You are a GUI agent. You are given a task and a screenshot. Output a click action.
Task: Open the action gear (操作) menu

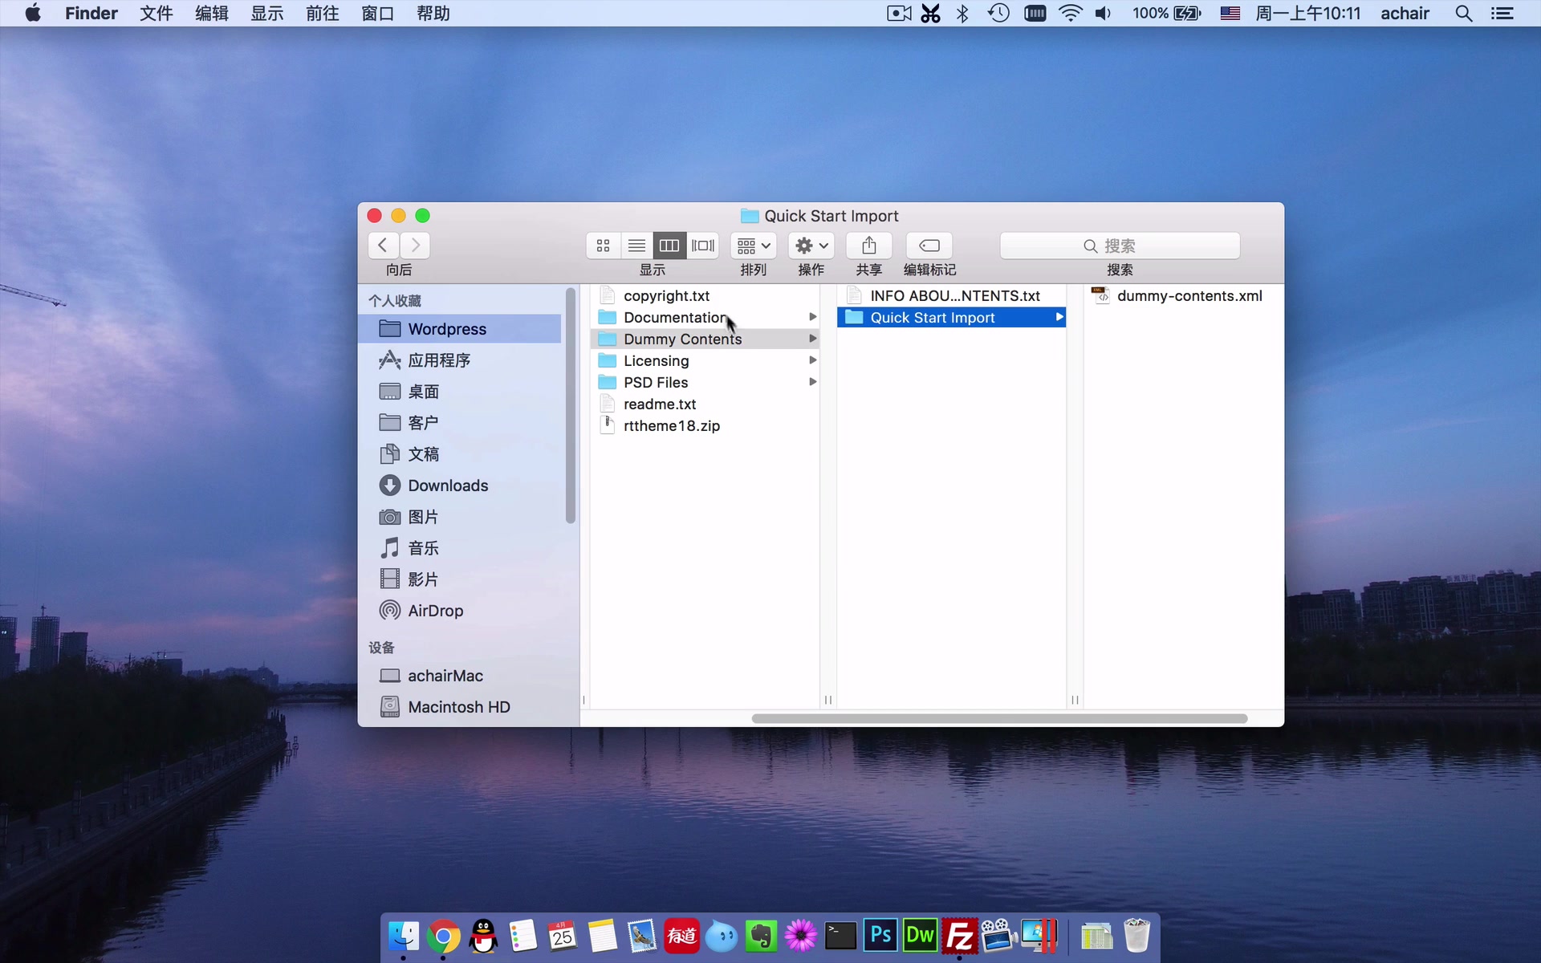coord(811,246)
